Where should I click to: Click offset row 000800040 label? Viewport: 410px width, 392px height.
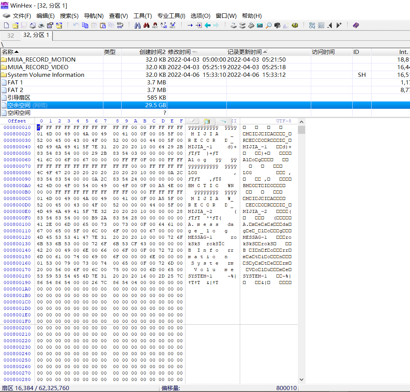17,147
